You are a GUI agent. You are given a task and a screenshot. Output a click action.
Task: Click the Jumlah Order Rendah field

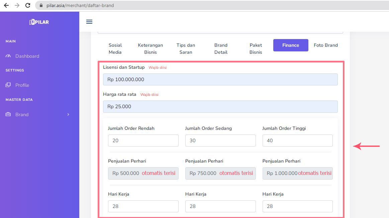coord(143,141)
